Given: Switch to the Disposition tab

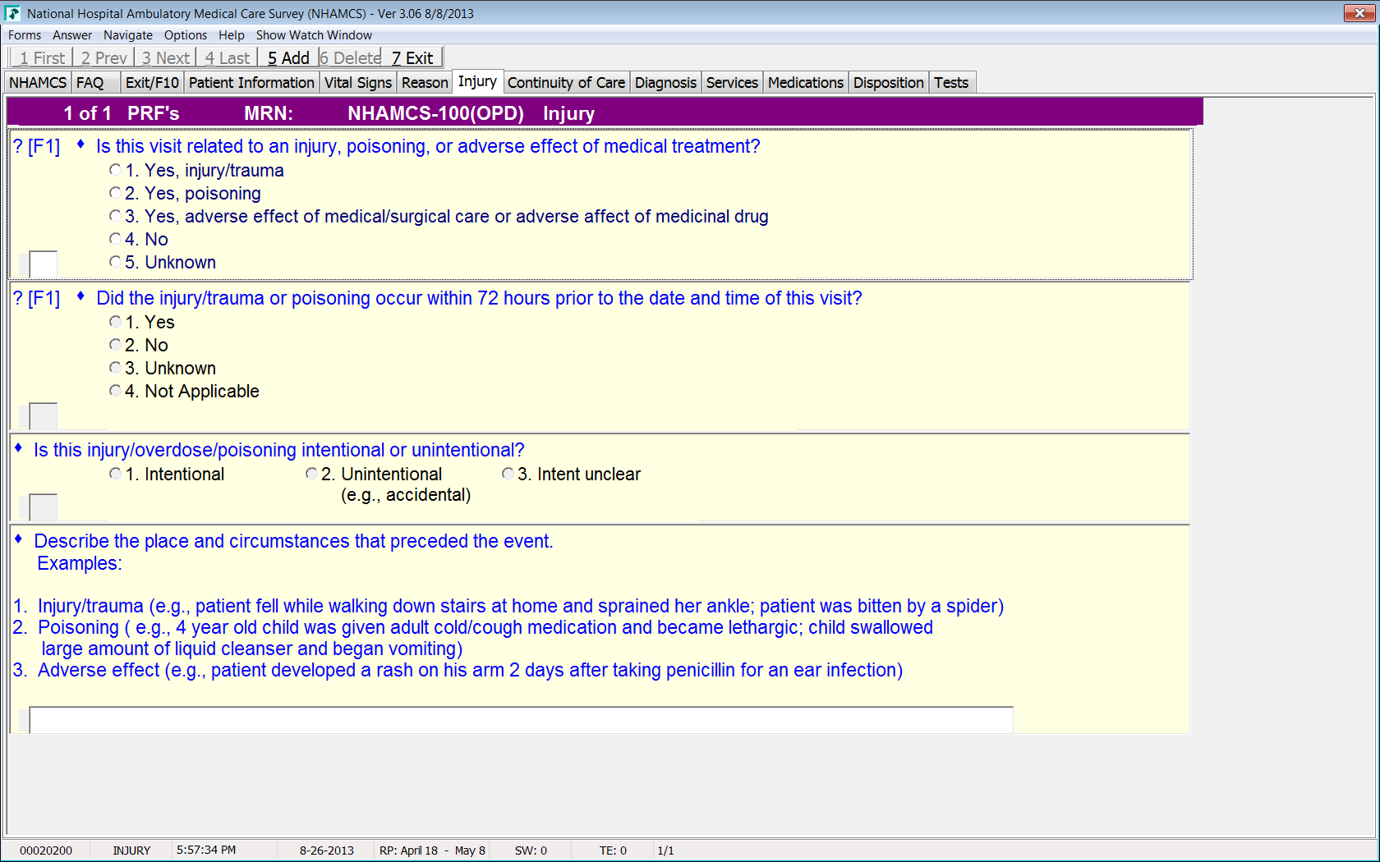Looking at the screenshot, I should (x=889, y=83).
